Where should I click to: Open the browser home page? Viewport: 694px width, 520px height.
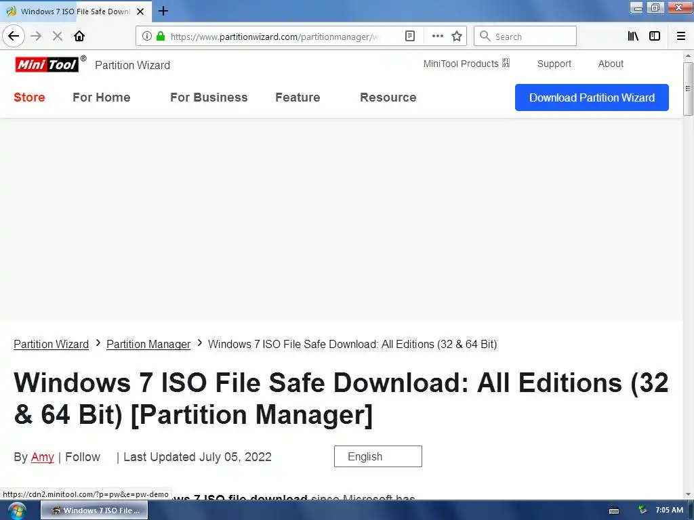79,36
